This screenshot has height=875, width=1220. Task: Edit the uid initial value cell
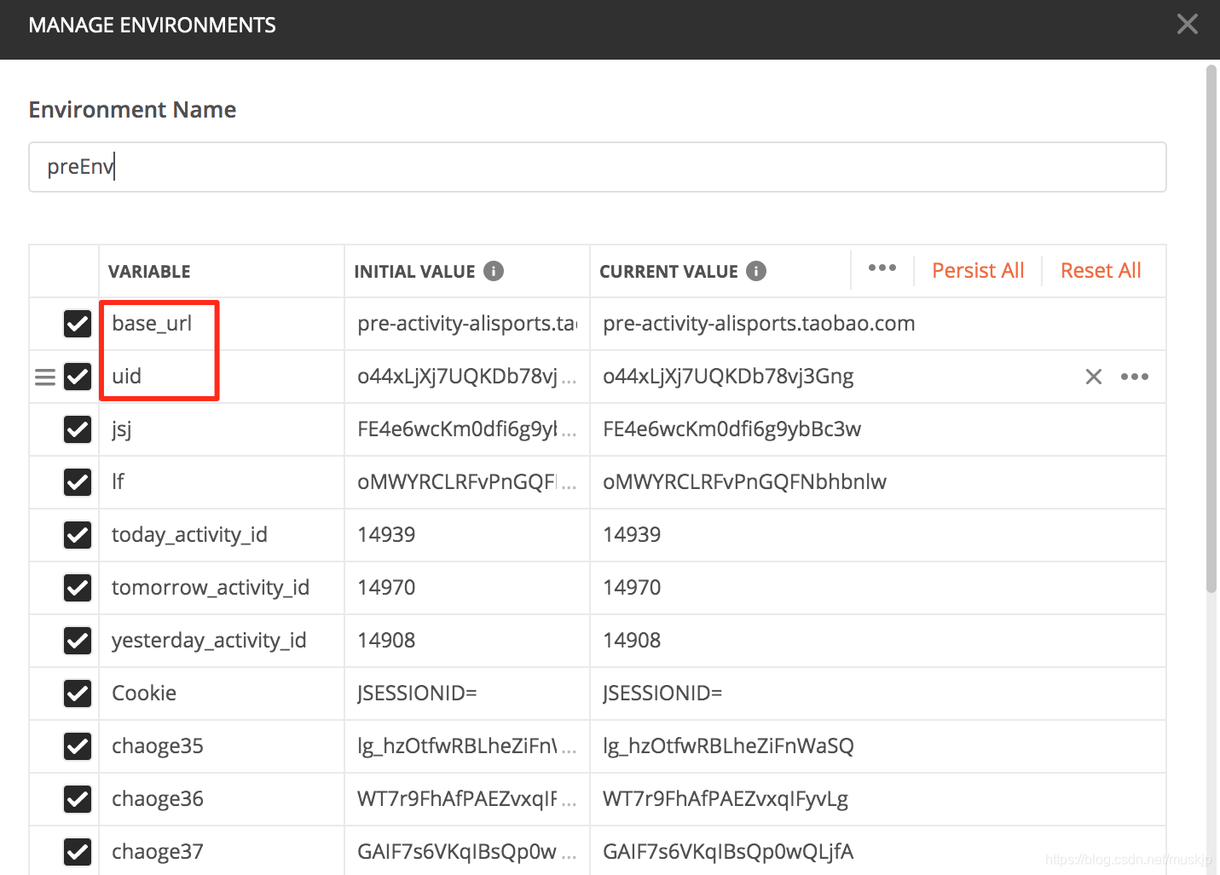click(x=467, y=377)
